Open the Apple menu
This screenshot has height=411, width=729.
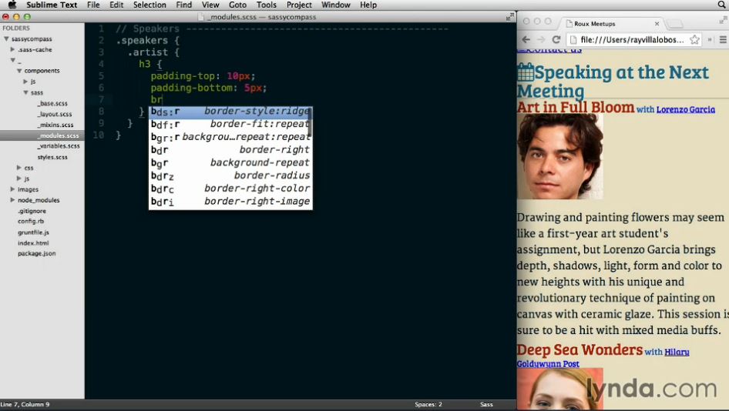12,5
